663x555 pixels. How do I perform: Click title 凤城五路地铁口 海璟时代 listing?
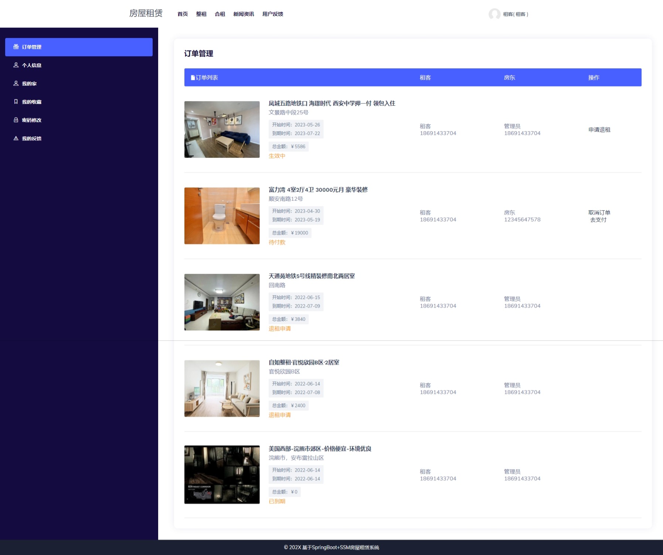point(332,103)
